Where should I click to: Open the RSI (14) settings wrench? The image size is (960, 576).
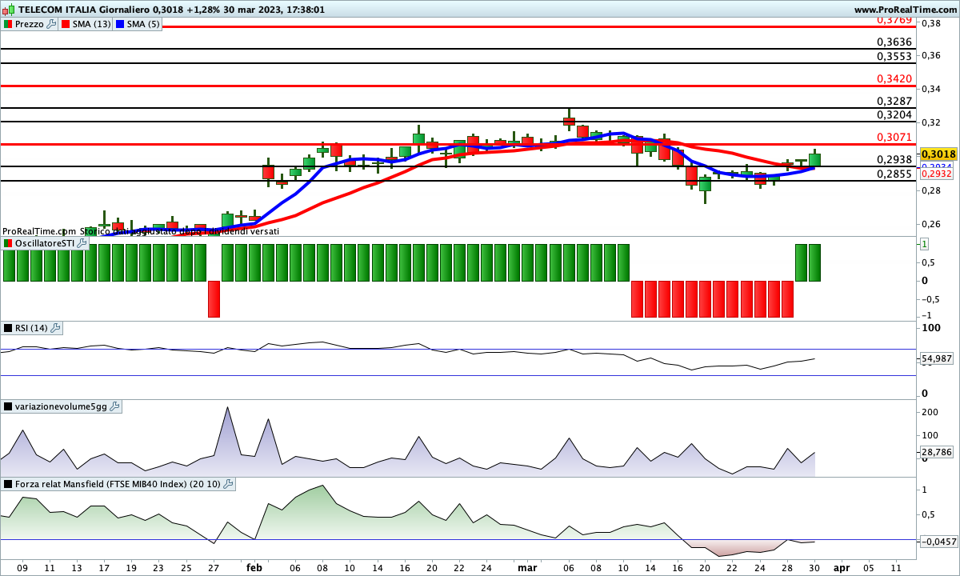click(56, 328)
